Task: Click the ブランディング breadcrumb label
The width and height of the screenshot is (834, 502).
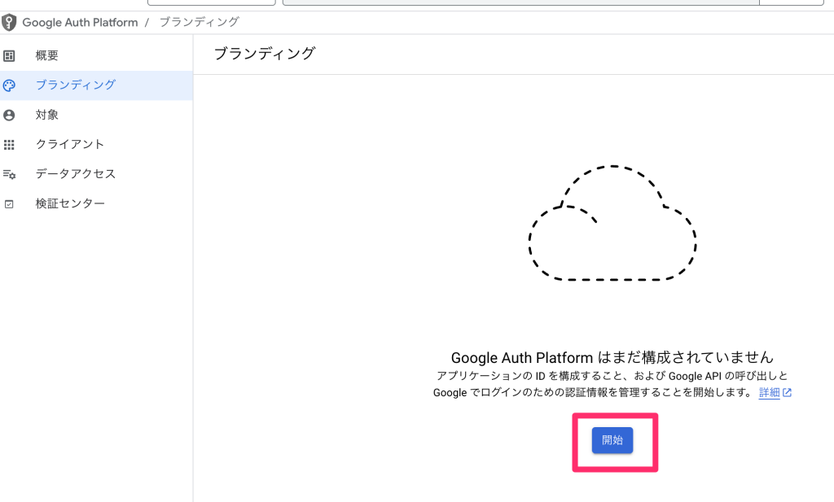Action: (199, 22)
